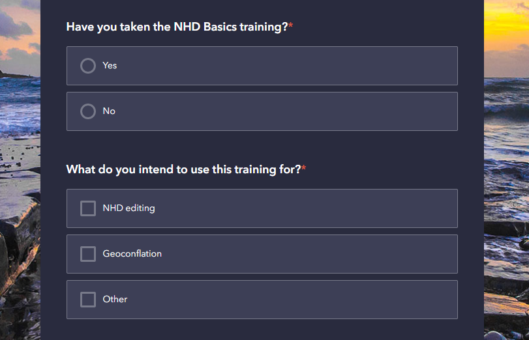The height and width of the screenshot is (340, 529).
Task: Click the 'Other' option label text
Action: 115,300
